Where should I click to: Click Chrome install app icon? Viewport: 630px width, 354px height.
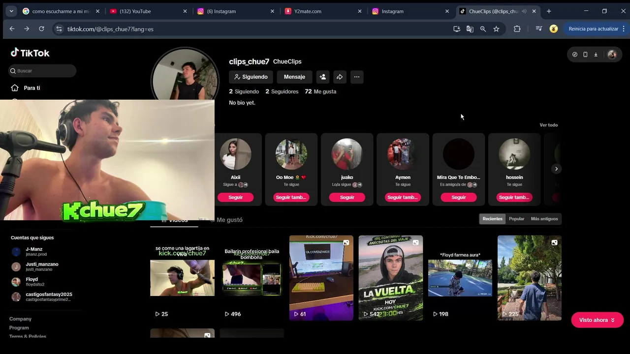[x=457, y=29]
